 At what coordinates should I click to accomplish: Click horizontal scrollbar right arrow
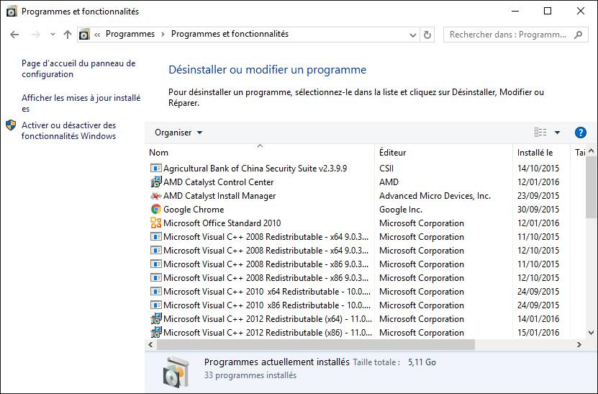[x=579, y=344]
